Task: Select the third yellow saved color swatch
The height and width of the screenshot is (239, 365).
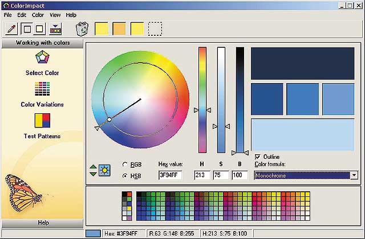Action: [x=137, y=29]
